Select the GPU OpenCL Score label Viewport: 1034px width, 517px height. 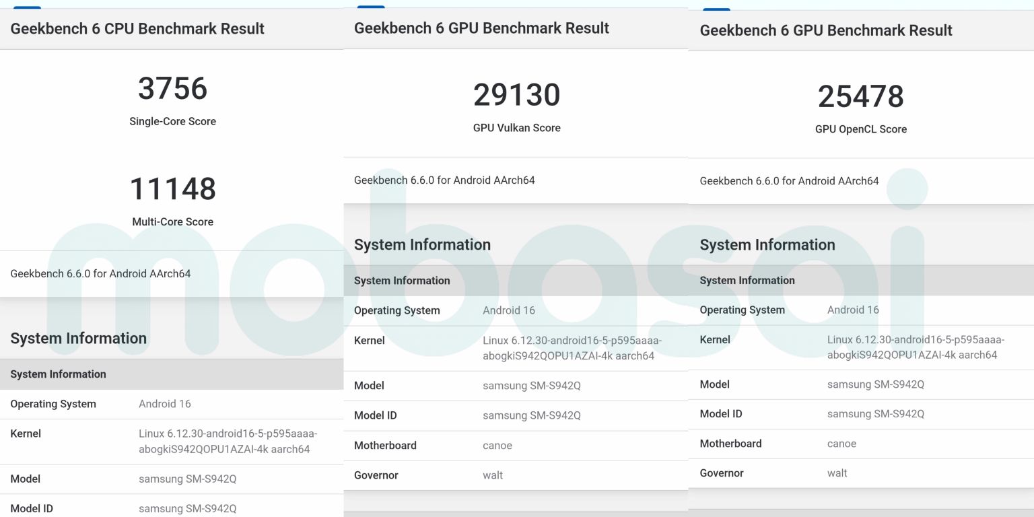(860, 129)
